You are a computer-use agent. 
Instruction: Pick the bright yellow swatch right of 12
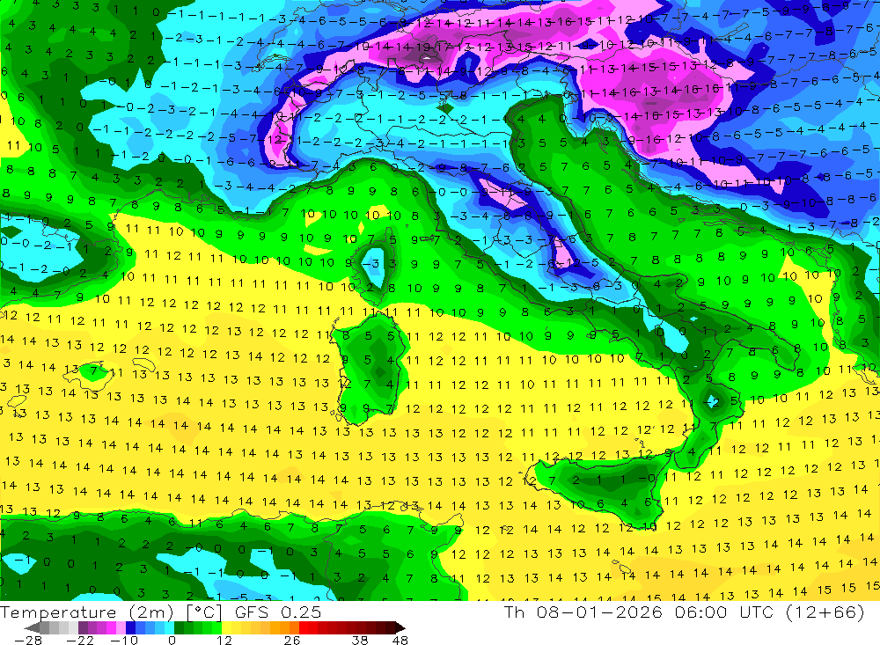(226, 627)
